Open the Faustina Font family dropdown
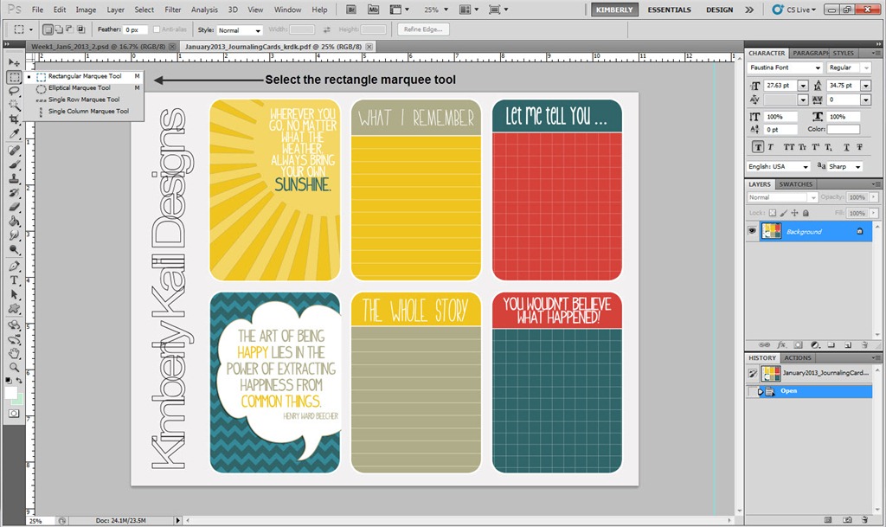The height and width of the screenshot is (527, 886). coord(818,67)
